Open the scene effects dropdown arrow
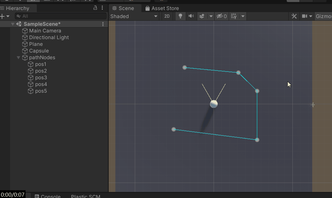The height and width of the screenshot is (198, 332). coord(211,16)
